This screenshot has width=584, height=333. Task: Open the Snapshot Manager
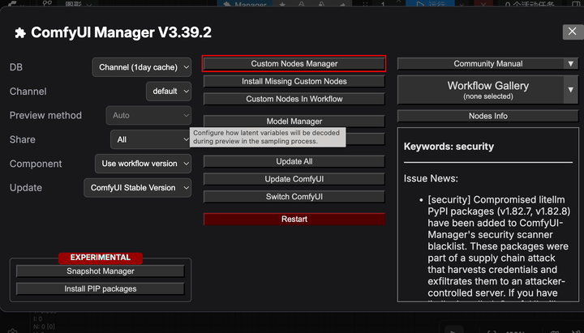101,271
